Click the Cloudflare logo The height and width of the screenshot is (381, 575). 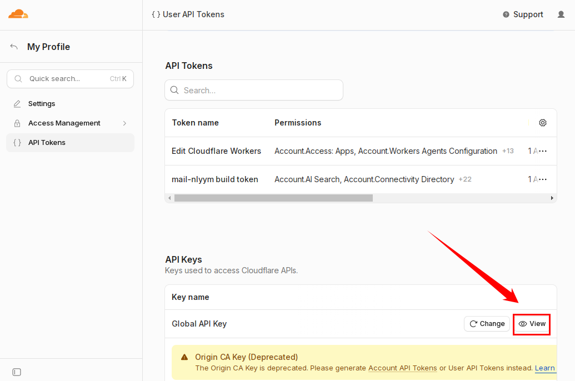[x=18, y=14]
